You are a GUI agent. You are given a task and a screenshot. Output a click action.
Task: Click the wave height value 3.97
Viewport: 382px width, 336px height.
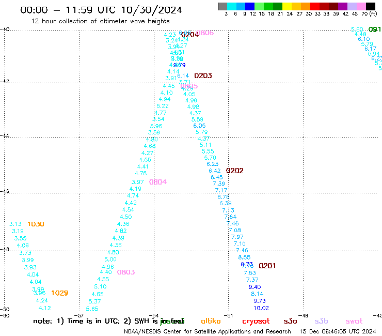[138, 182]
